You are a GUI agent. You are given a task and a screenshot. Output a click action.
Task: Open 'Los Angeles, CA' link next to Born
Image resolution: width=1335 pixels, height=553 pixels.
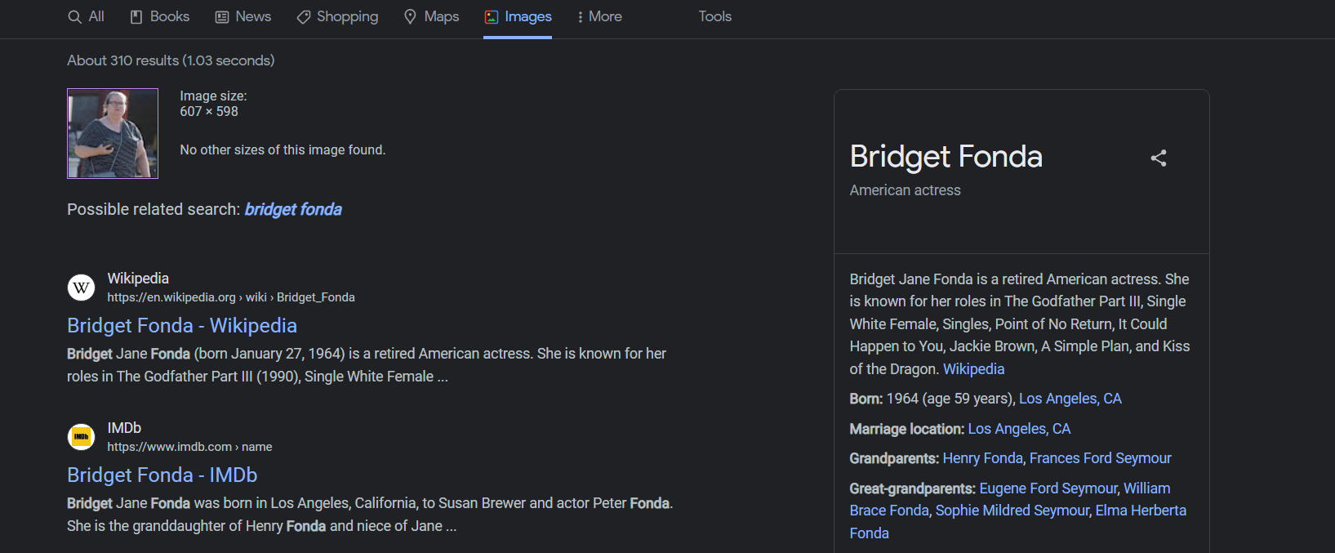pyautogui.click(x=1070, y=399)
